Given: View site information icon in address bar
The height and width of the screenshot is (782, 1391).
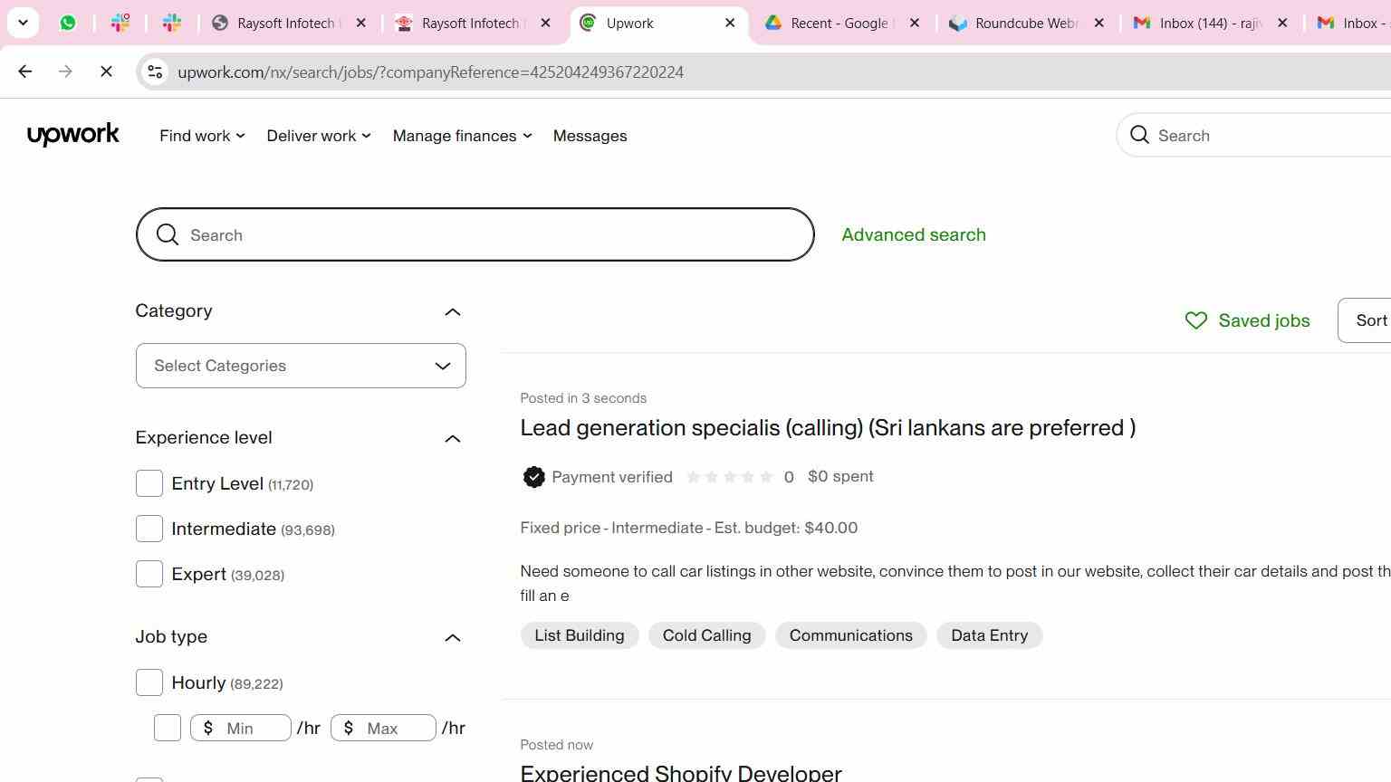Looking at the screenshot, I should tap(155, 72).
